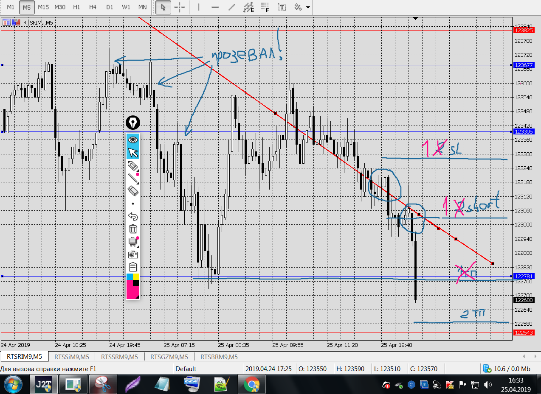Open the feather quill app in the taskbar
The image size is (541, 394).
click(132, 385)
